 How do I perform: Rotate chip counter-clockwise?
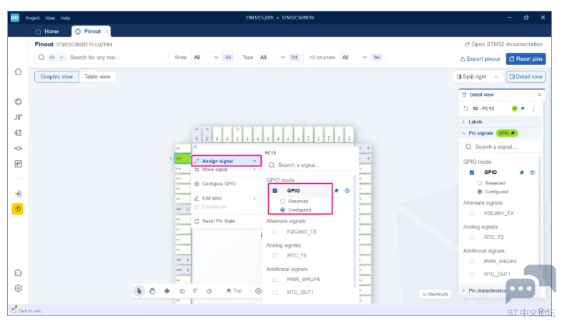click(x=182, y=291)
